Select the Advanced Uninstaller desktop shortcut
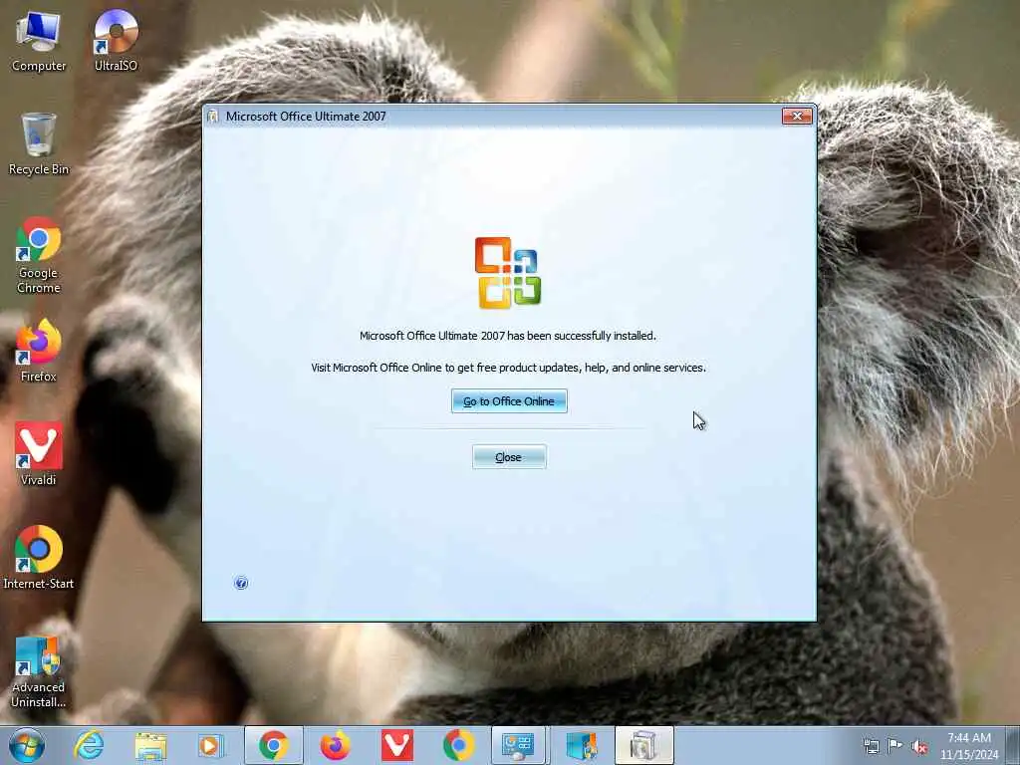Viewport: 1020px width, 765px height. pos(39,672)
